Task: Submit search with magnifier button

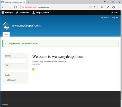Action: [7, 66]
